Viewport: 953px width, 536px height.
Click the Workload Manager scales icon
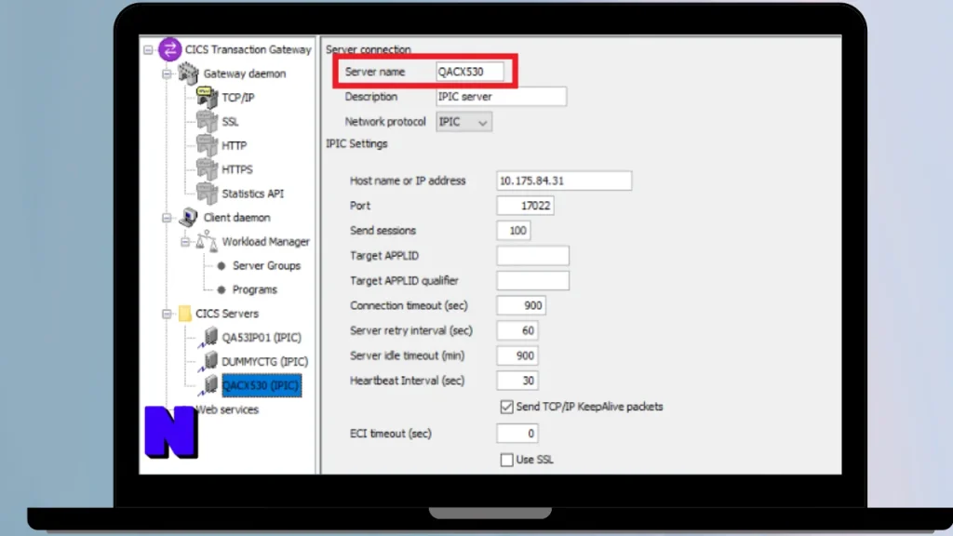(x=207, y=241)
